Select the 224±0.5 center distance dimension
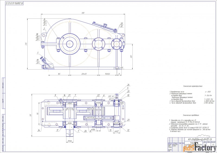The height and width of the screenshot is (153, 217). (84, 74)
